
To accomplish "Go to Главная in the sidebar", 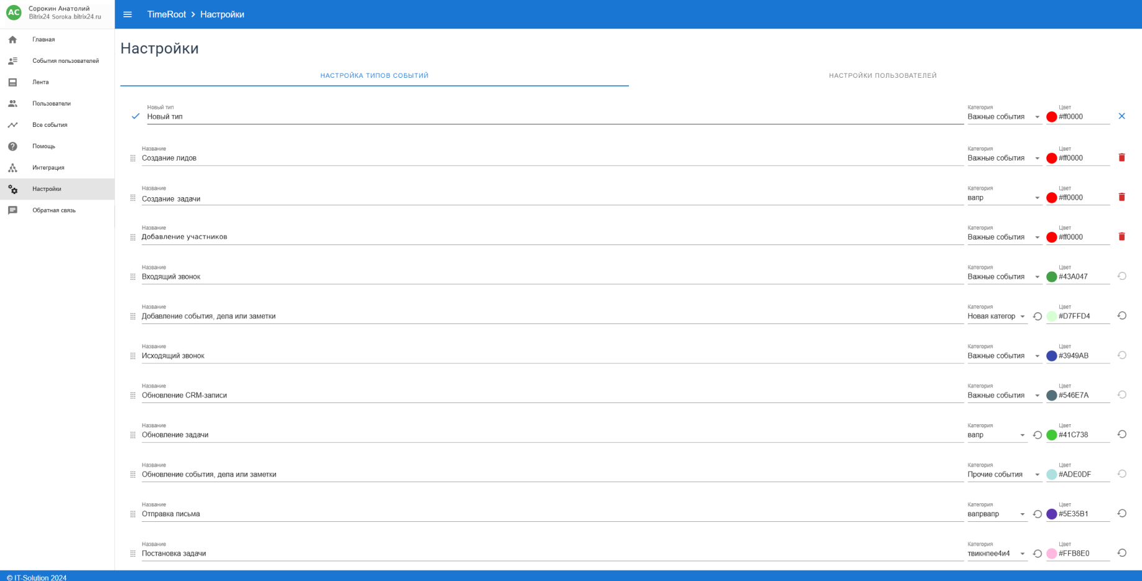I will click(x=57, y=39).
